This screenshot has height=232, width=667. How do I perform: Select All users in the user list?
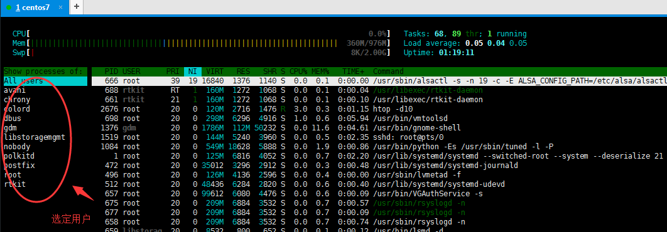45,81
